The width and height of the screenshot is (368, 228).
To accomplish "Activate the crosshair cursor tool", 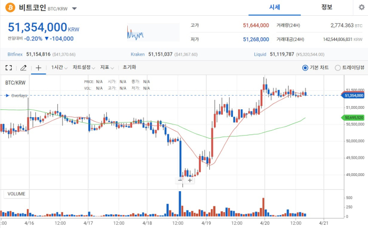I will tap(38, 67).
